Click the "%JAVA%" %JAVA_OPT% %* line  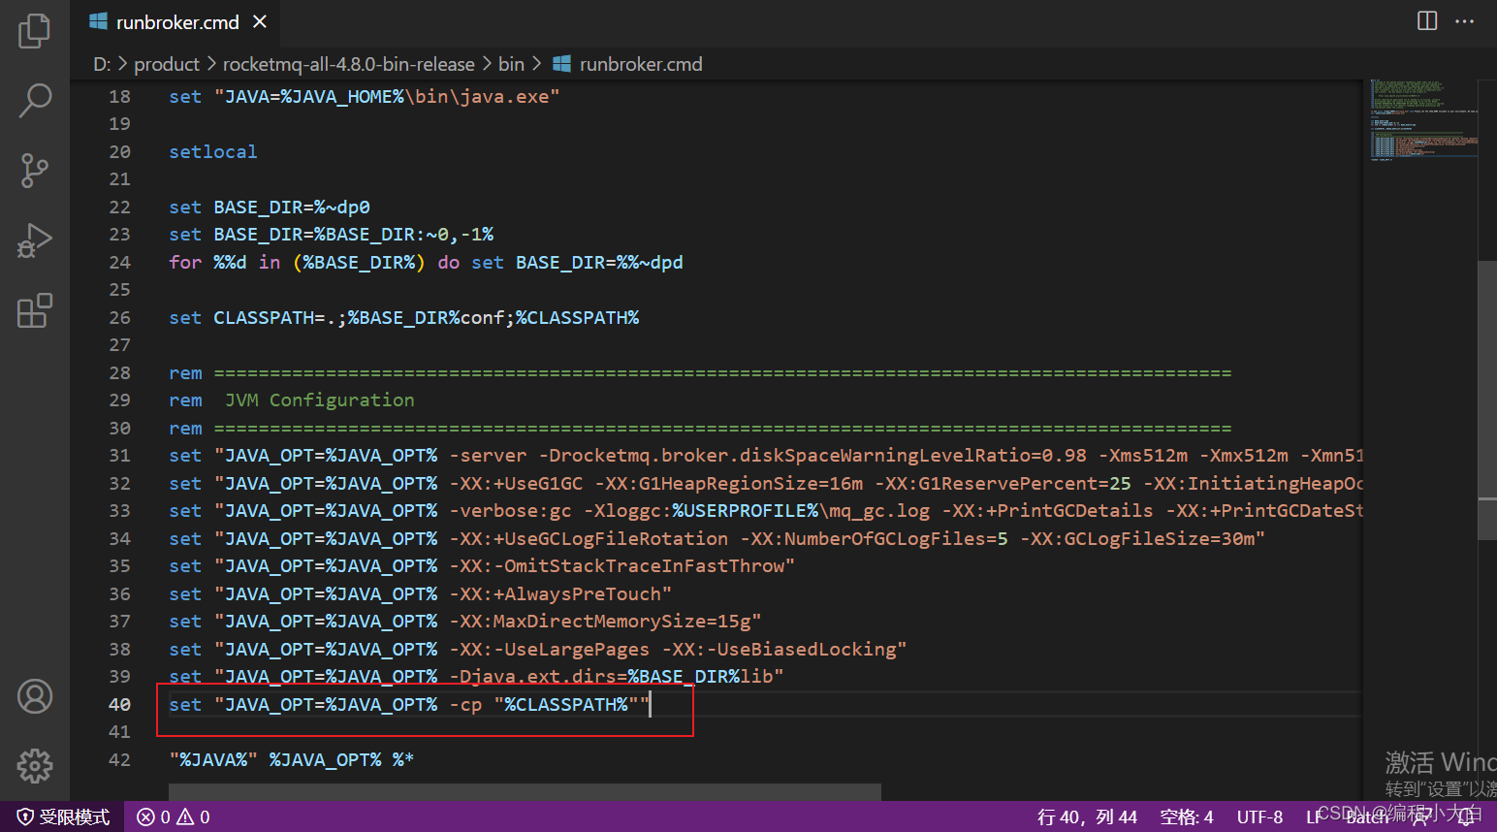coord(292,759)
